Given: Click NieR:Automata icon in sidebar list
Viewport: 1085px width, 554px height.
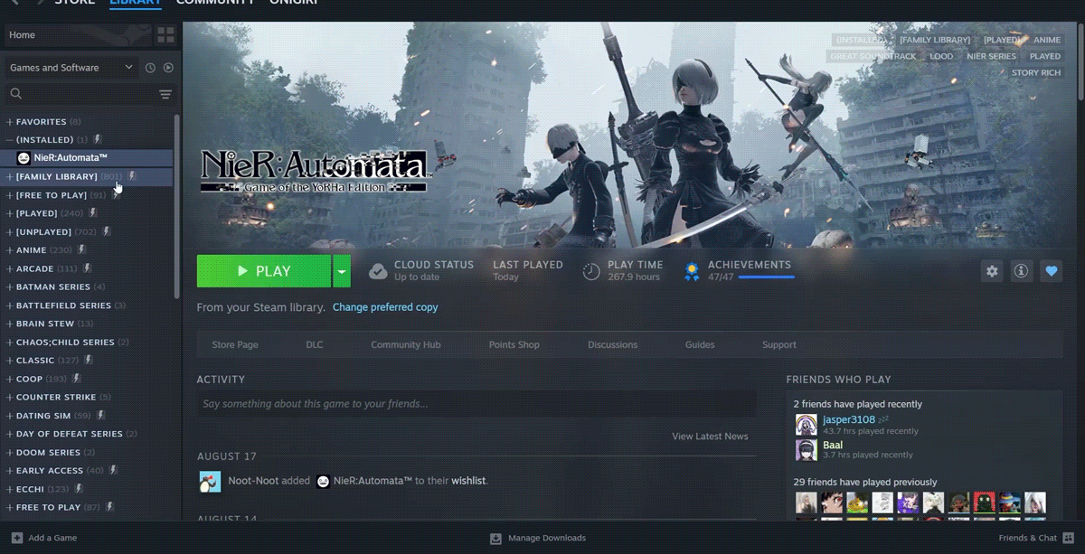Looking at the screenshot, I should 24,158.
